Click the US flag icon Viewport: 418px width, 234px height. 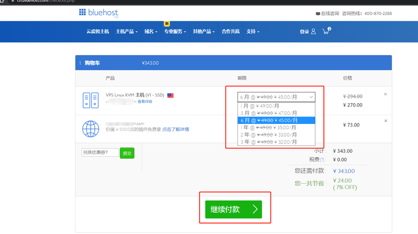click(170, 95)
